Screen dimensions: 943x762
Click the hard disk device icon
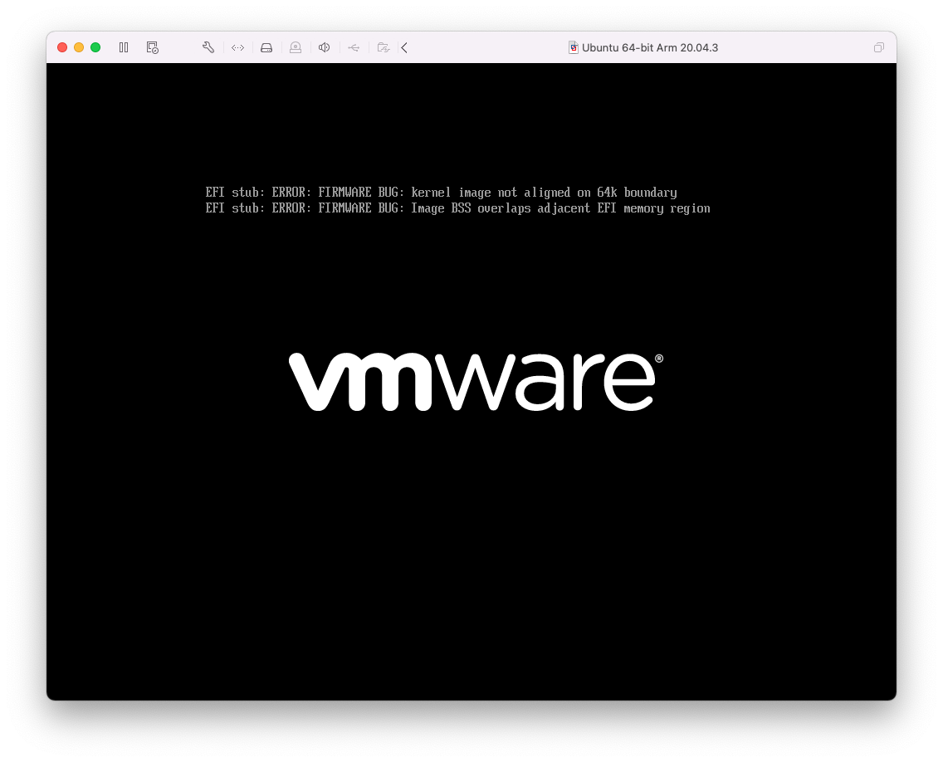tap(266, 47)
